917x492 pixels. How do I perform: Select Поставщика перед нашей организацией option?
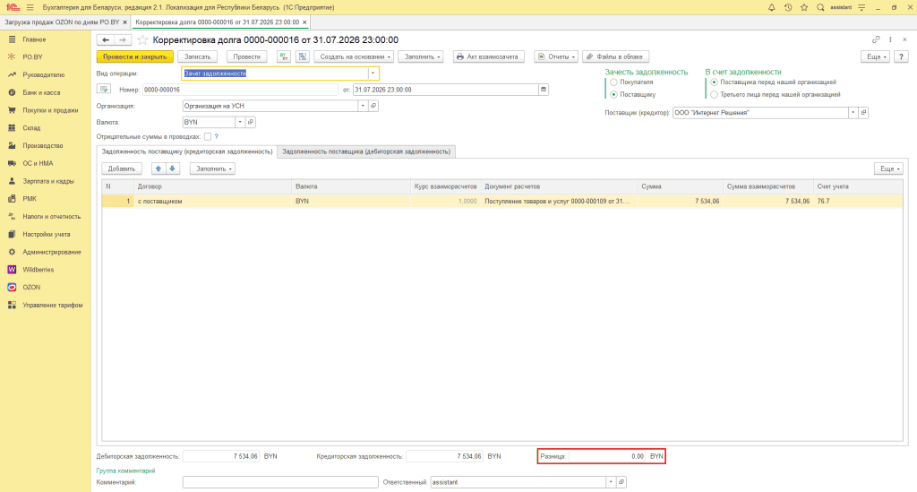(714, 82)
